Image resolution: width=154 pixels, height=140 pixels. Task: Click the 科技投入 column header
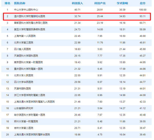pos(77,3)
